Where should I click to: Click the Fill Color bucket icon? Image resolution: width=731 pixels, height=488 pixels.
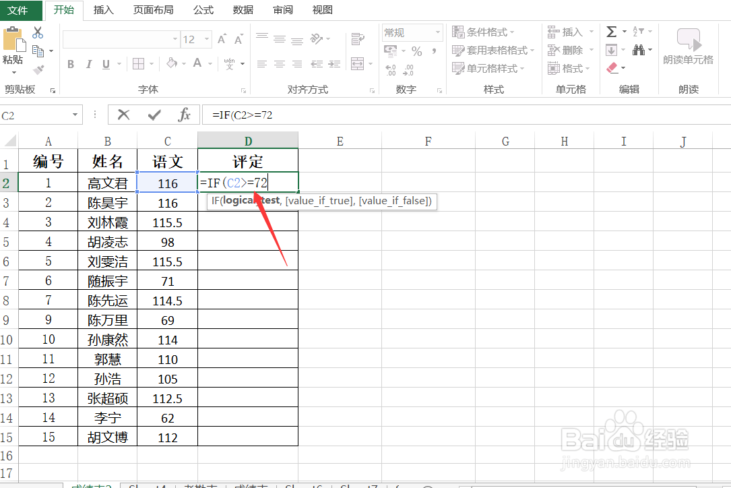(x=172, y=63)
